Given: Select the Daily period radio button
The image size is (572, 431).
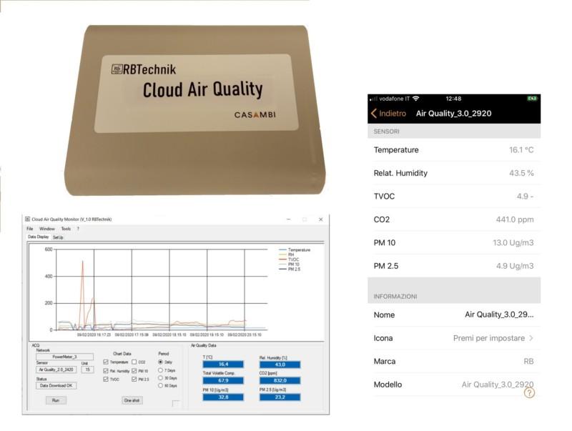Looking at the screenshot, I should coord(160,362).
